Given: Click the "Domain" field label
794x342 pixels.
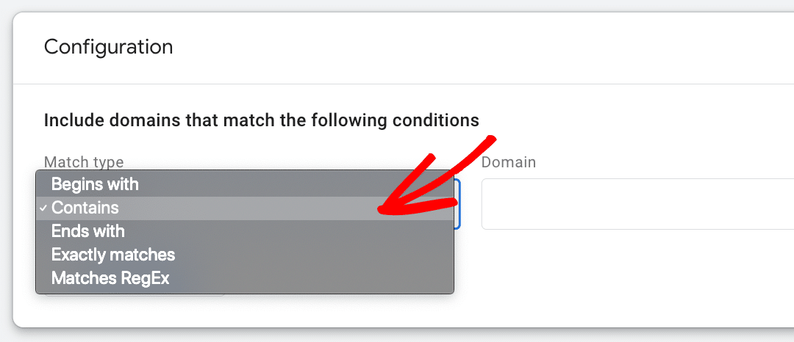Looking at the screenshot, I should click(509, 162).
